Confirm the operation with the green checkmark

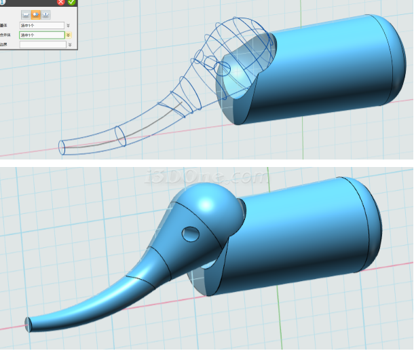click(71, 2)
